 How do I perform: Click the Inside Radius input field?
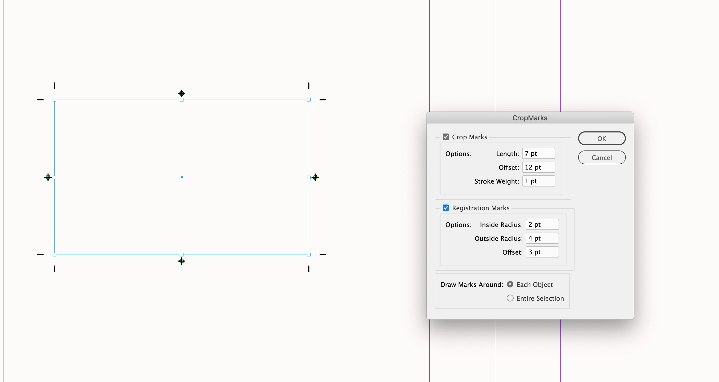click(x=542, y=224)
